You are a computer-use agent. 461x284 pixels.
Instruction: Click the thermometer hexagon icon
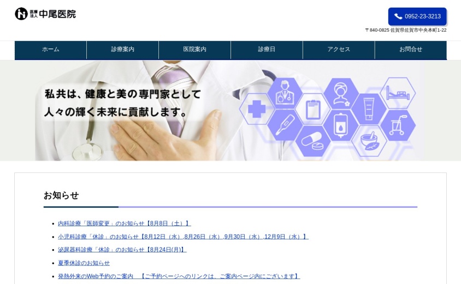tap(285, 125)
